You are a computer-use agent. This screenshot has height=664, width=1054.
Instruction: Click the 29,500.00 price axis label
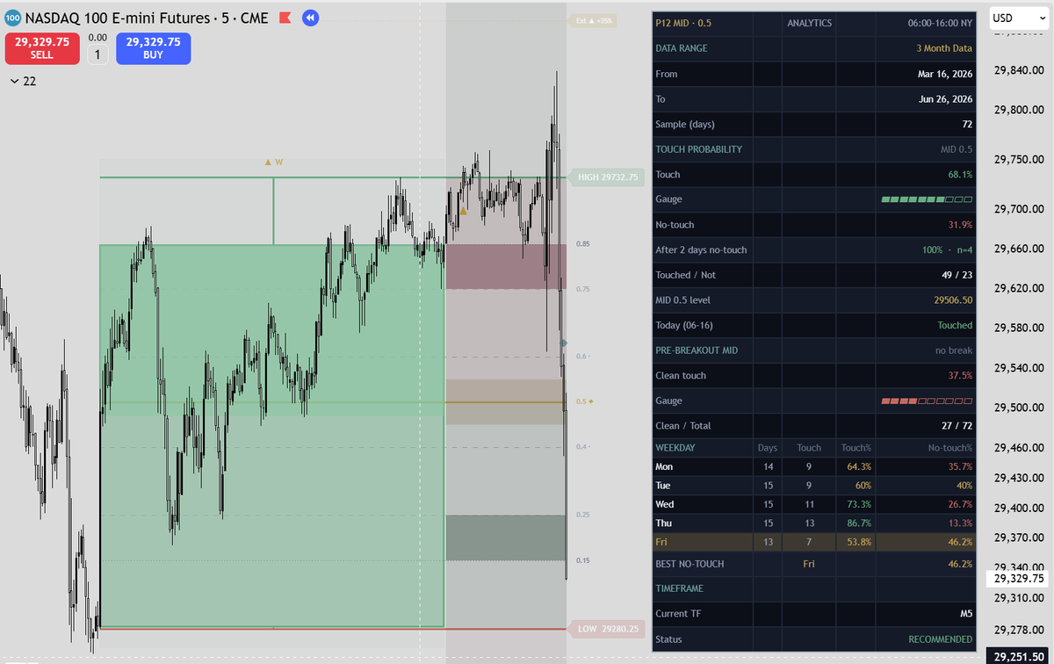click(x=1017, y=408)
